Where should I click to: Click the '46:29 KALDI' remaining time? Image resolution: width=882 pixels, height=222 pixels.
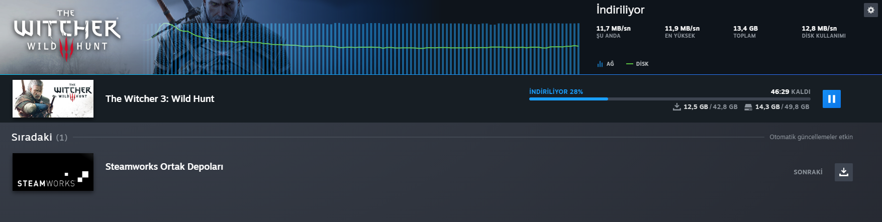(x=791, y=91)
